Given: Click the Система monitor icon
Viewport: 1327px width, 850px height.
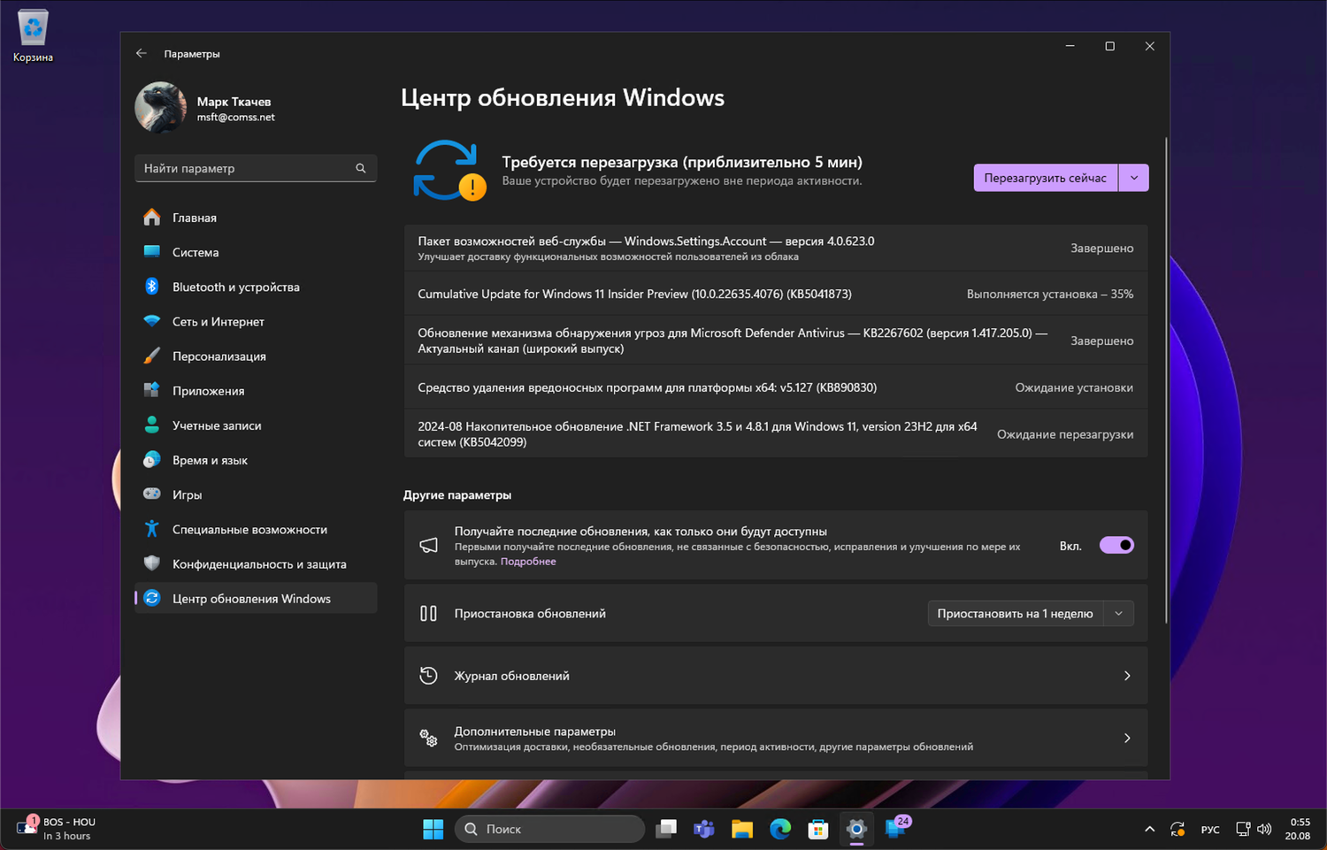Looking at the screenshot, I should (152, 252).
